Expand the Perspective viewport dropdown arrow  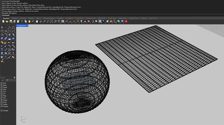click(x=28, y=26)
